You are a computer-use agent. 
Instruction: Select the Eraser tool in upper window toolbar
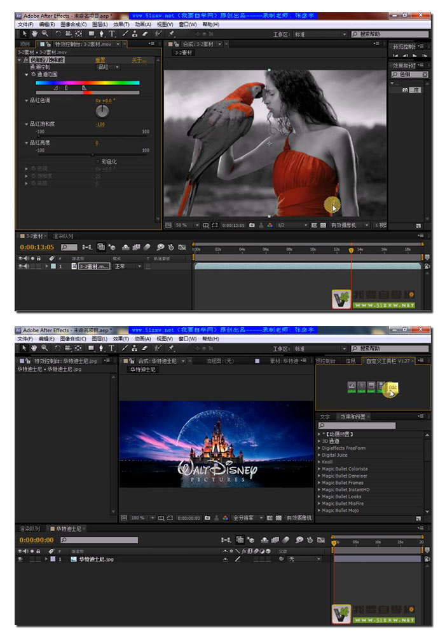click(x=144, y=34)
